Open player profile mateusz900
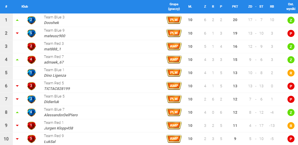The image size is (298, 145). coord(54,36)
